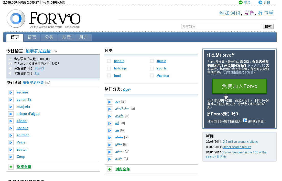The height and width of the screenshot is (181, 282).
Task: Open the حيوان popular category link
Action: [x=127, y=89]
